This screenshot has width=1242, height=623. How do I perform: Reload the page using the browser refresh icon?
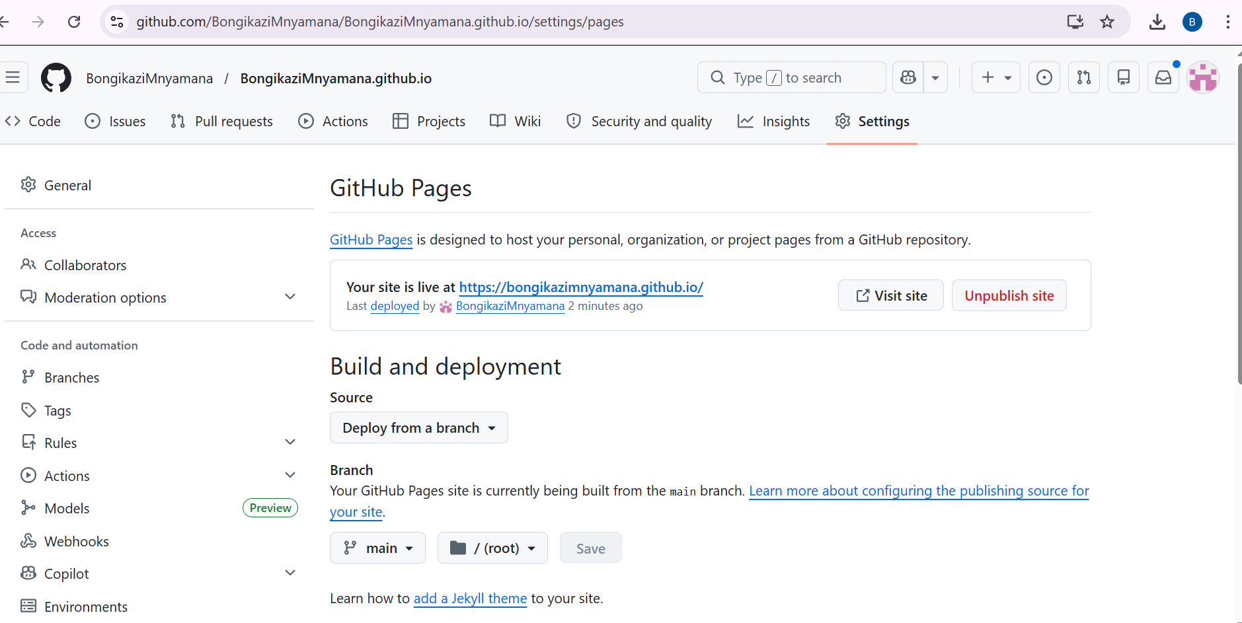pyautogui.click(x=74, y=21)
